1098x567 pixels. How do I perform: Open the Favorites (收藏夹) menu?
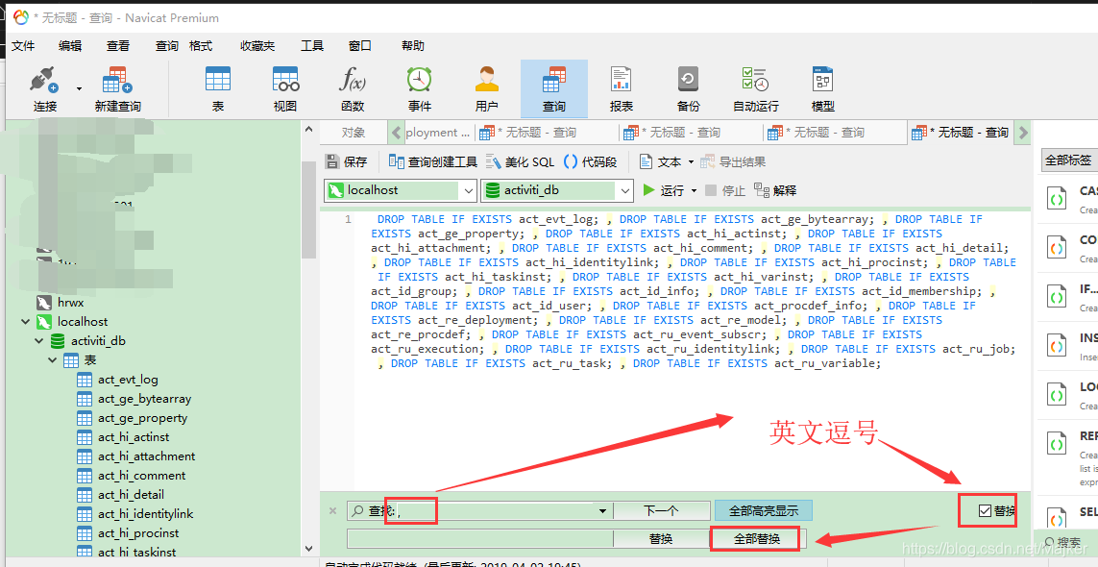(257, 45)
